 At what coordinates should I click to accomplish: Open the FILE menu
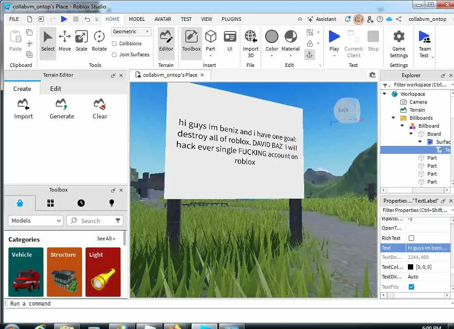(x=14, y=19)
